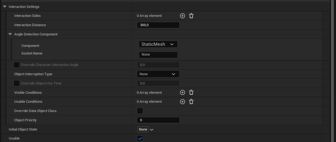The image size is (336, 142).
Task: Uncheck the Usable checkbox
Action: point(140,138)
